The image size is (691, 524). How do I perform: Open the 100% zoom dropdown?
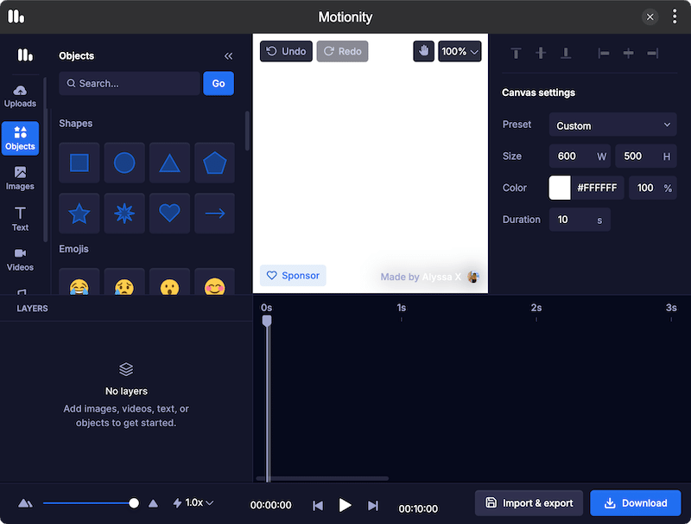pyautogui.click(x=460, y=51)
